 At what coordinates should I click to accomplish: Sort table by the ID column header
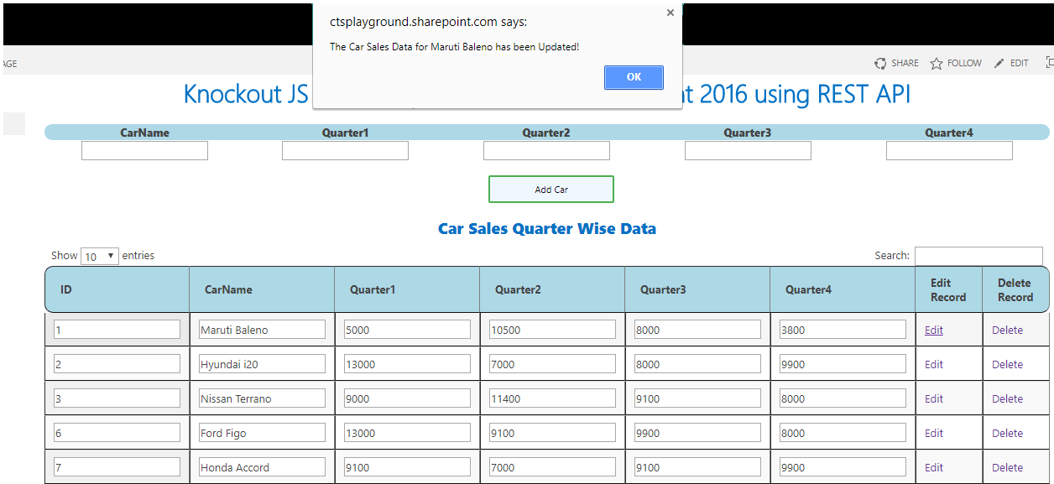(x=117, y=289)
